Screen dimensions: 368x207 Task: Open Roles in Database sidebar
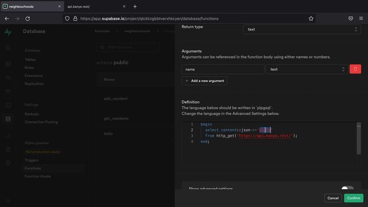click(x=29, y=68)
